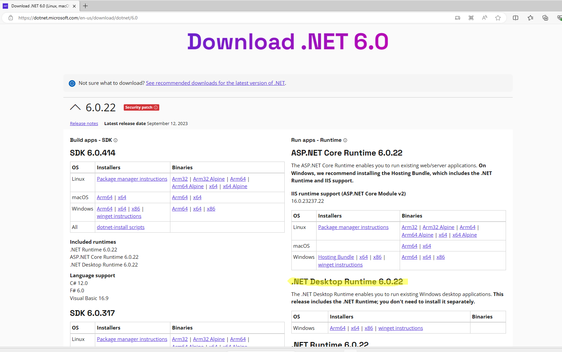This screenshot has width=562, height=352.
Task: Download SDK 6.0.414 Windows x86 installer
Action: coord(136,209)
